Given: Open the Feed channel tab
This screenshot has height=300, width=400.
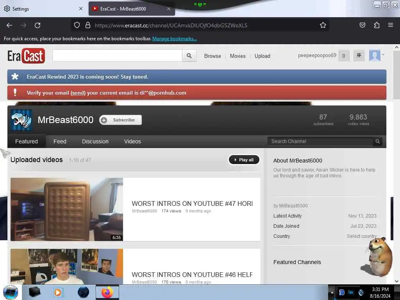Looking at the screenshot, I should (60, 141).
